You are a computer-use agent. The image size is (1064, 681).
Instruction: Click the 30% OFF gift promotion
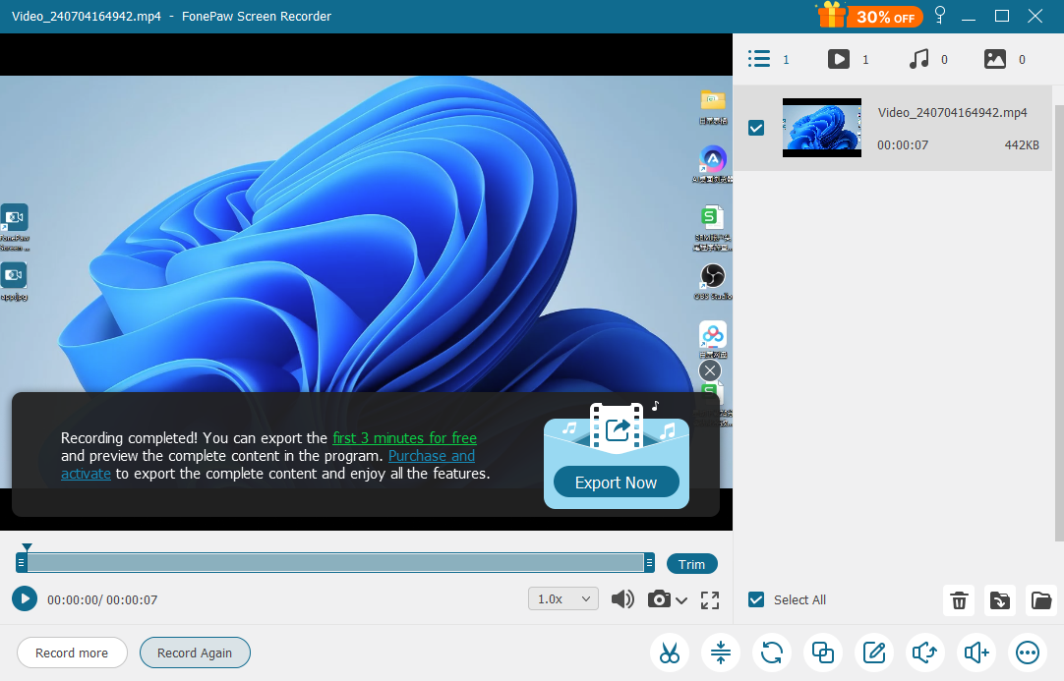[x=869, y=15]
